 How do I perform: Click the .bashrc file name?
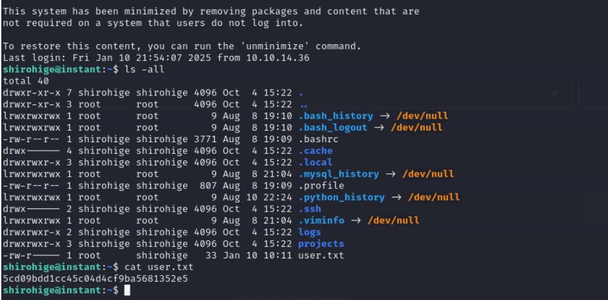318,139
